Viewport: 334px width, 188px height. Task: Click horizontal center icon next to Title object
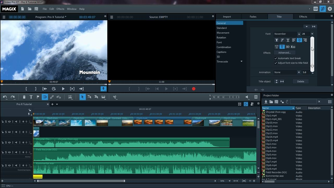(282, 81)
